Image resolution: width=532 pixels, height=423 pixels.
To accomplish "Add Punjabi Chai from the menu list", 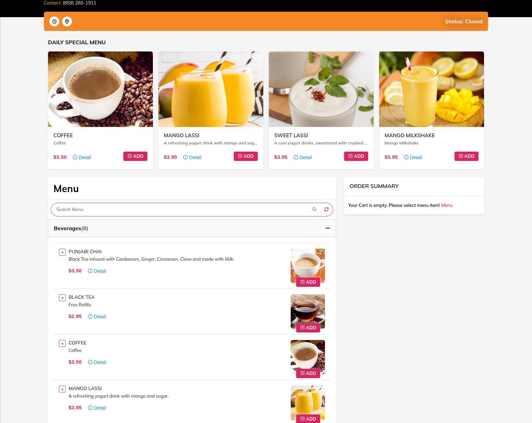I will (x=308, y=282).
